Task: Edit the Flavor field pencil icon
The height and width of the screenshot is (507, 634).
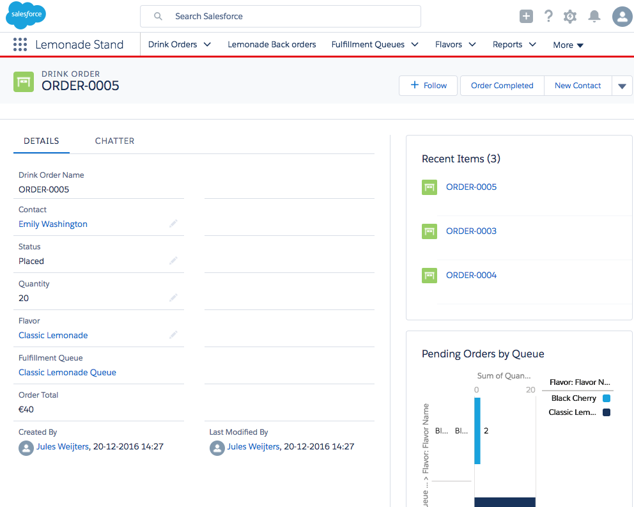Action: (x=173, y=335)
